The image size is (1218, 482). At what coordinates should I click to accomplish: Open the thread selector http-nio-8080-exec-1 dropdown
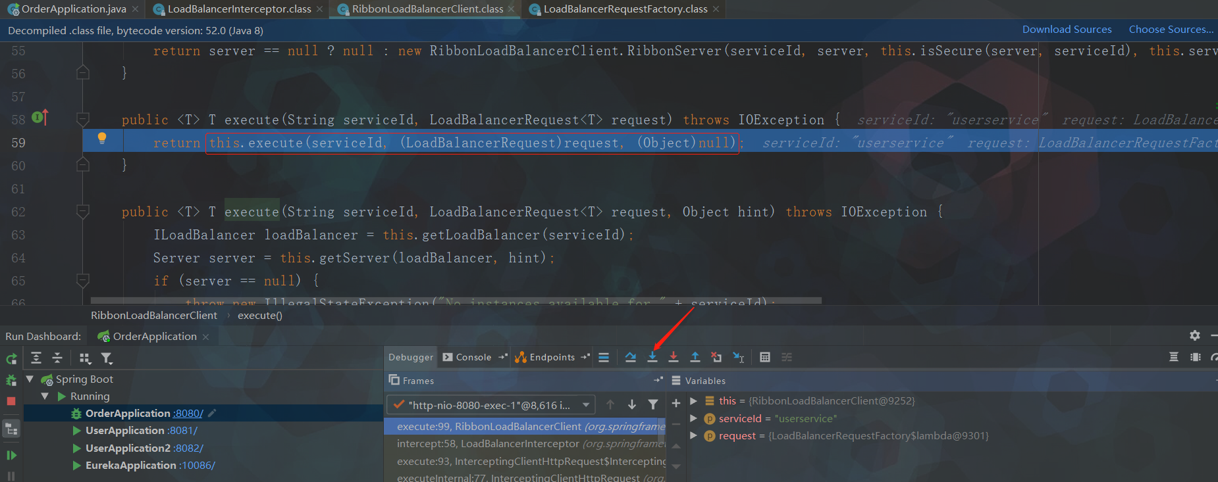(491, 404)
